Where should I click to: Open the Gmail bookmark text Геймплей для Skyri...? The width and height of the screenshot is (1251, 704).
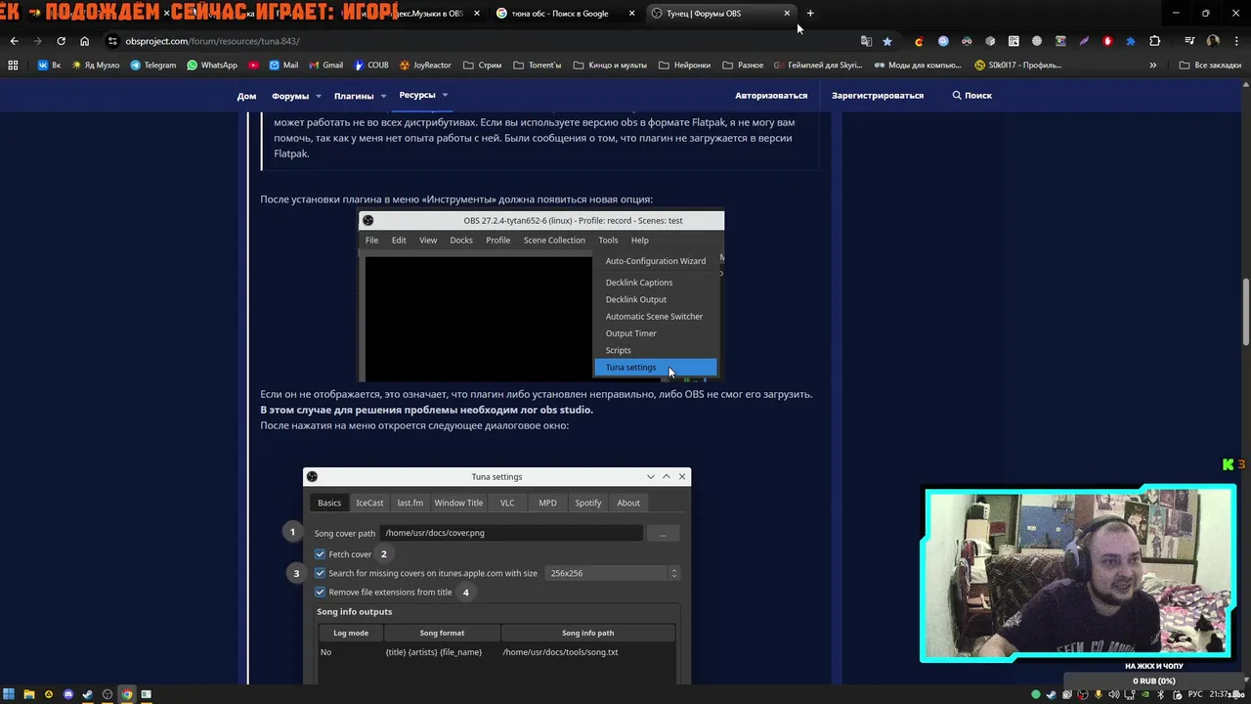click(x=818, y=66)
